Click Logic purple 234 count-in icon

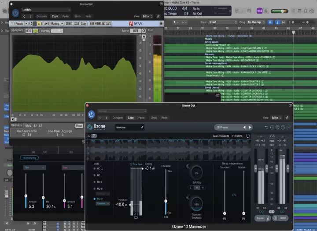(259, 11)
